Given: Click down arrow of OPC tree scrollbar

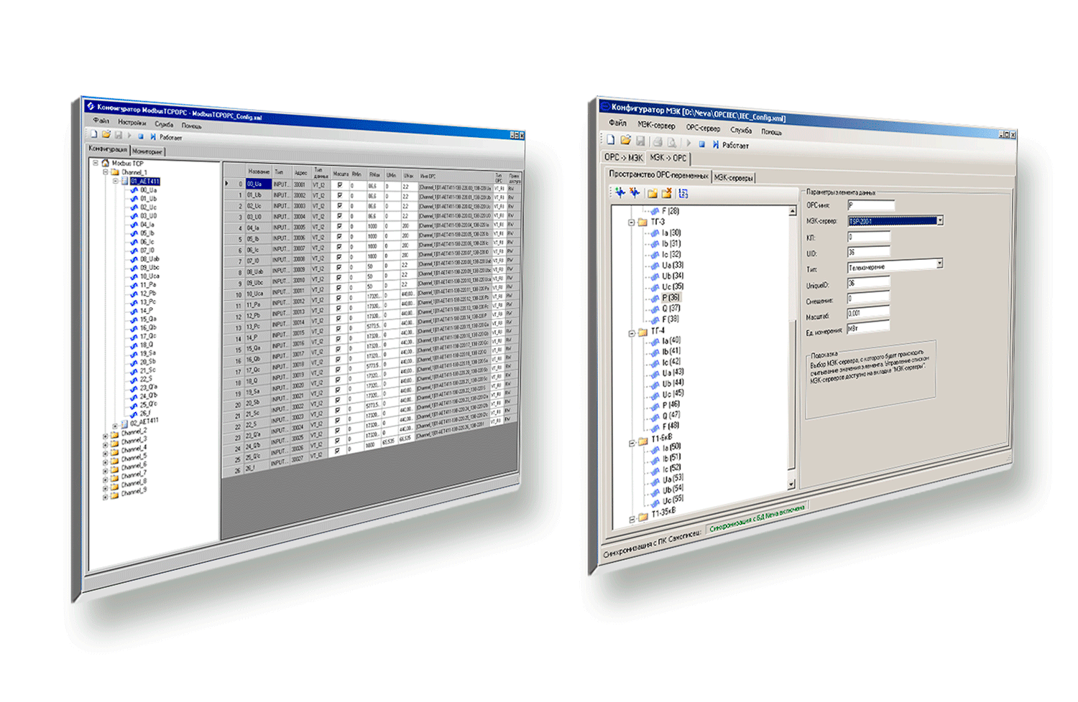Looking at the screenshot, I should tap(791, 485).
